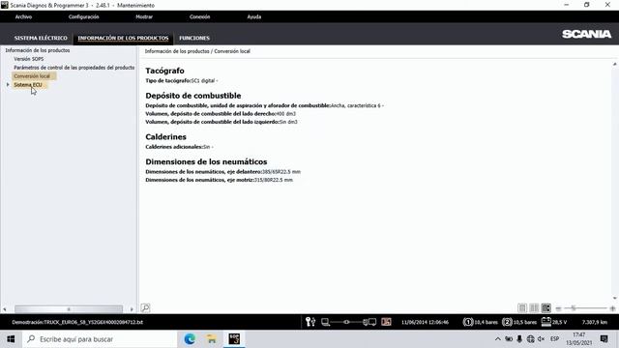Image resolution: width=619 pixels, height=348 pixels.
Task: Click the circuit 2 pressure gauge icon
Action: (507, 322)
